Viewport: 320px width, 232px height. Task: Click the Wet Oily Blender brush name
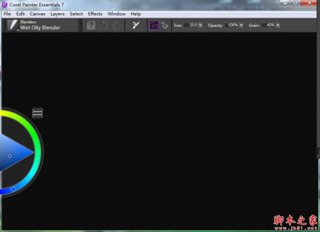[40, 28]
